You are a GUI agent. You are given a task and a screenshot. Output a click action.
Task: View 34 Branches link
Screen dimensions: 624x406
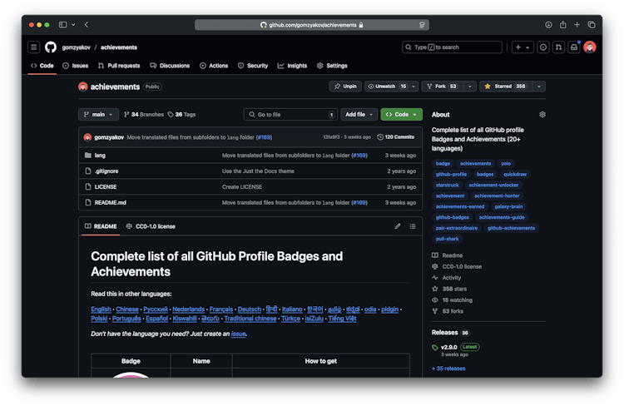point(144,115)
